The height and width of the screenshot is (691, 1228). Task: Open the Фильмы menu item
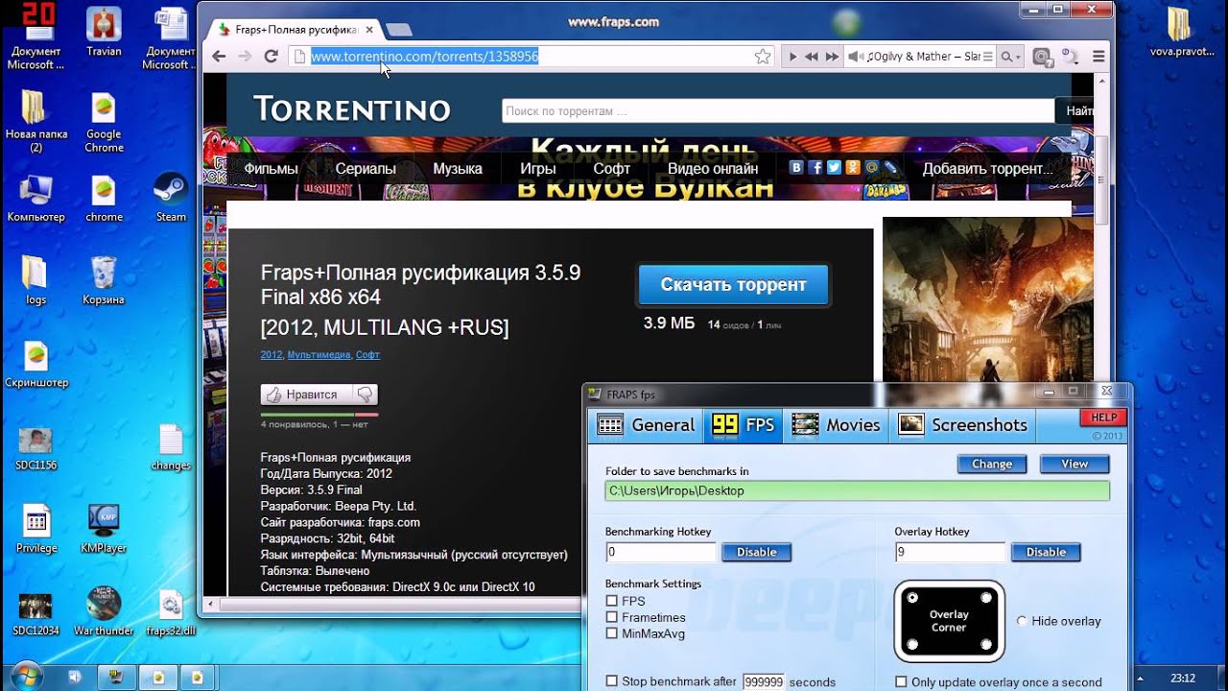point(272,168)
